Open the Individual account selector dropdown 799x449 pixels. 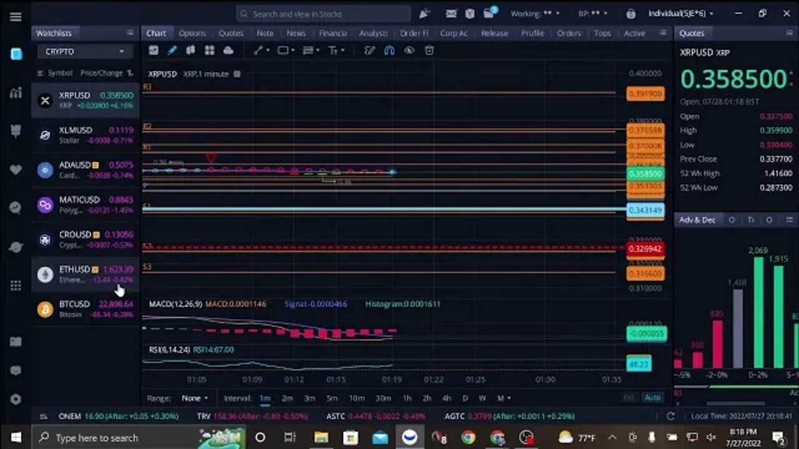click(x=680, y=14)
